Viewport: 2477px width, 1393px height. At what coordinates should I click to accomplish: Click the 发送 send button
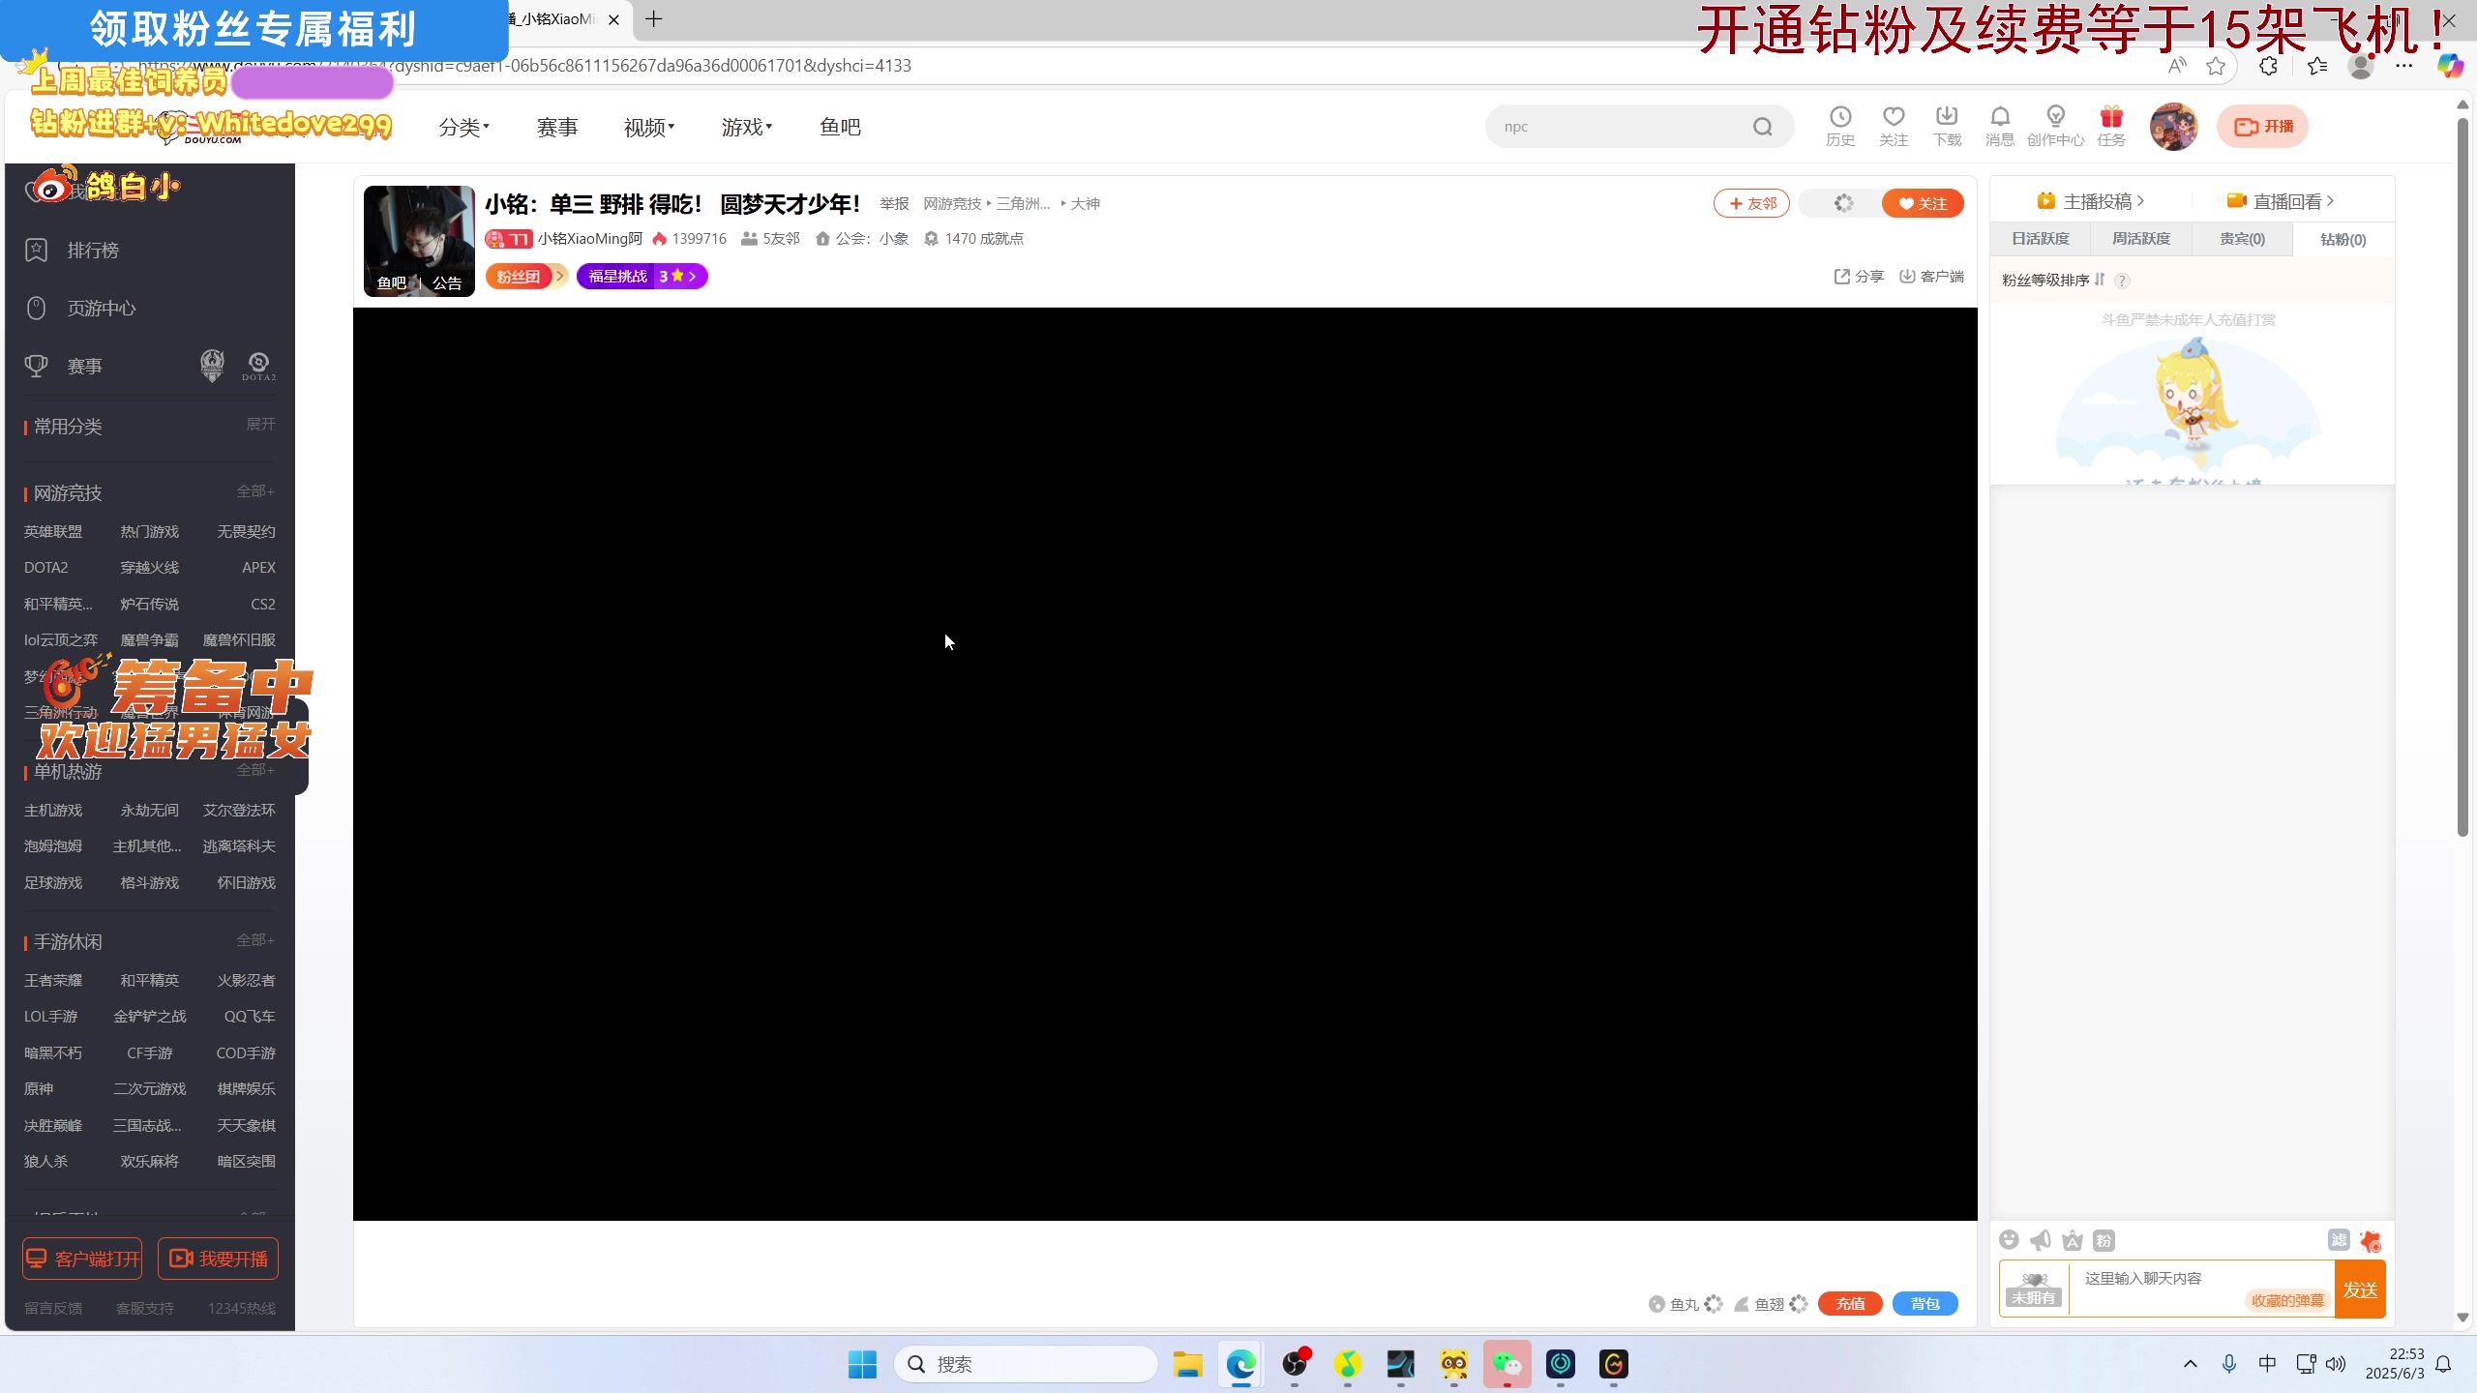tap(2360, 1289)
